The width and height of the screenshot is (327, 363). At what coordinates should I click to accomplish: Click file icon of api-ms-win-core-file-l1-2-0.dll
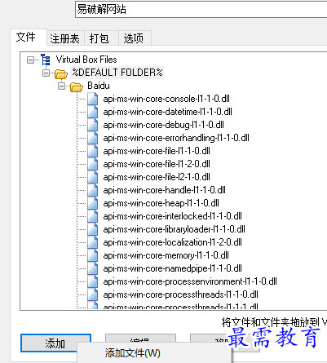[x=93, y=164]
